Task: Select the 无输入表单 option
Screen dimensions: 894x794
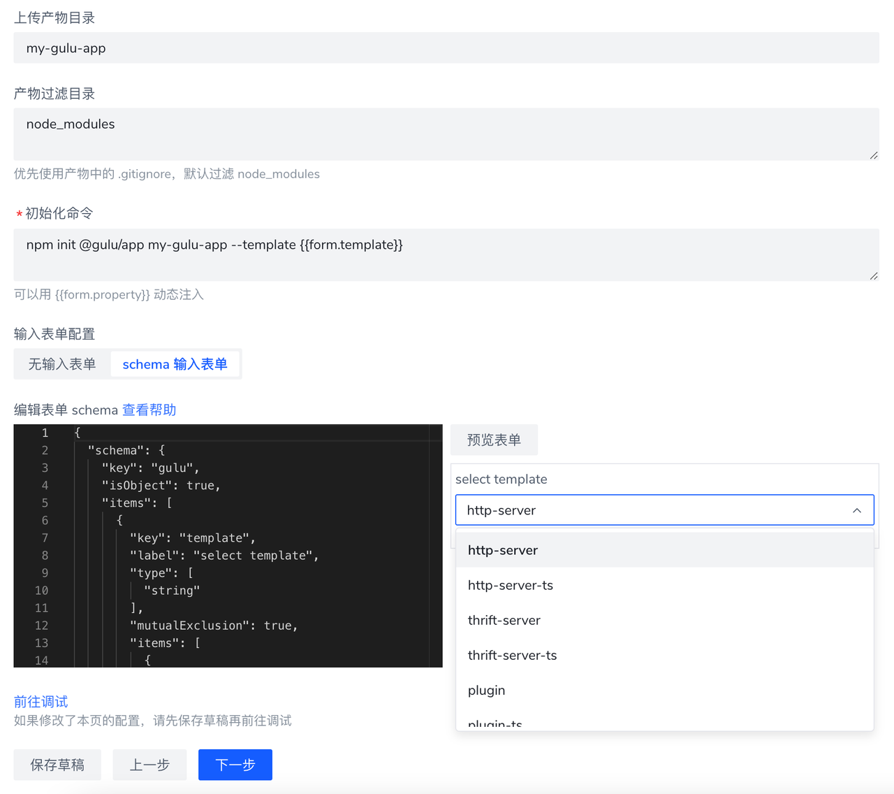Action: pos(62,364)
